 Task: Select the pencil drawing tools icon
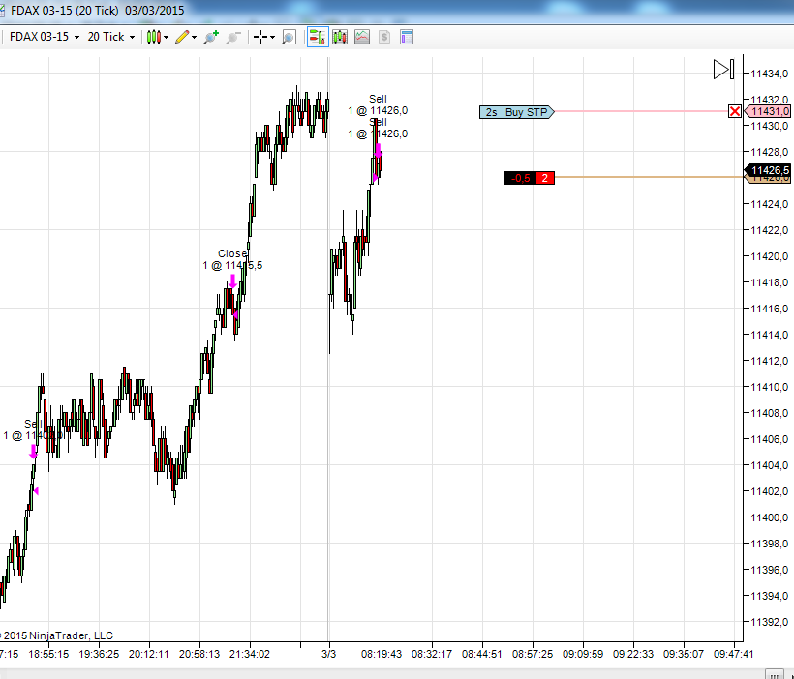(182, 37)
